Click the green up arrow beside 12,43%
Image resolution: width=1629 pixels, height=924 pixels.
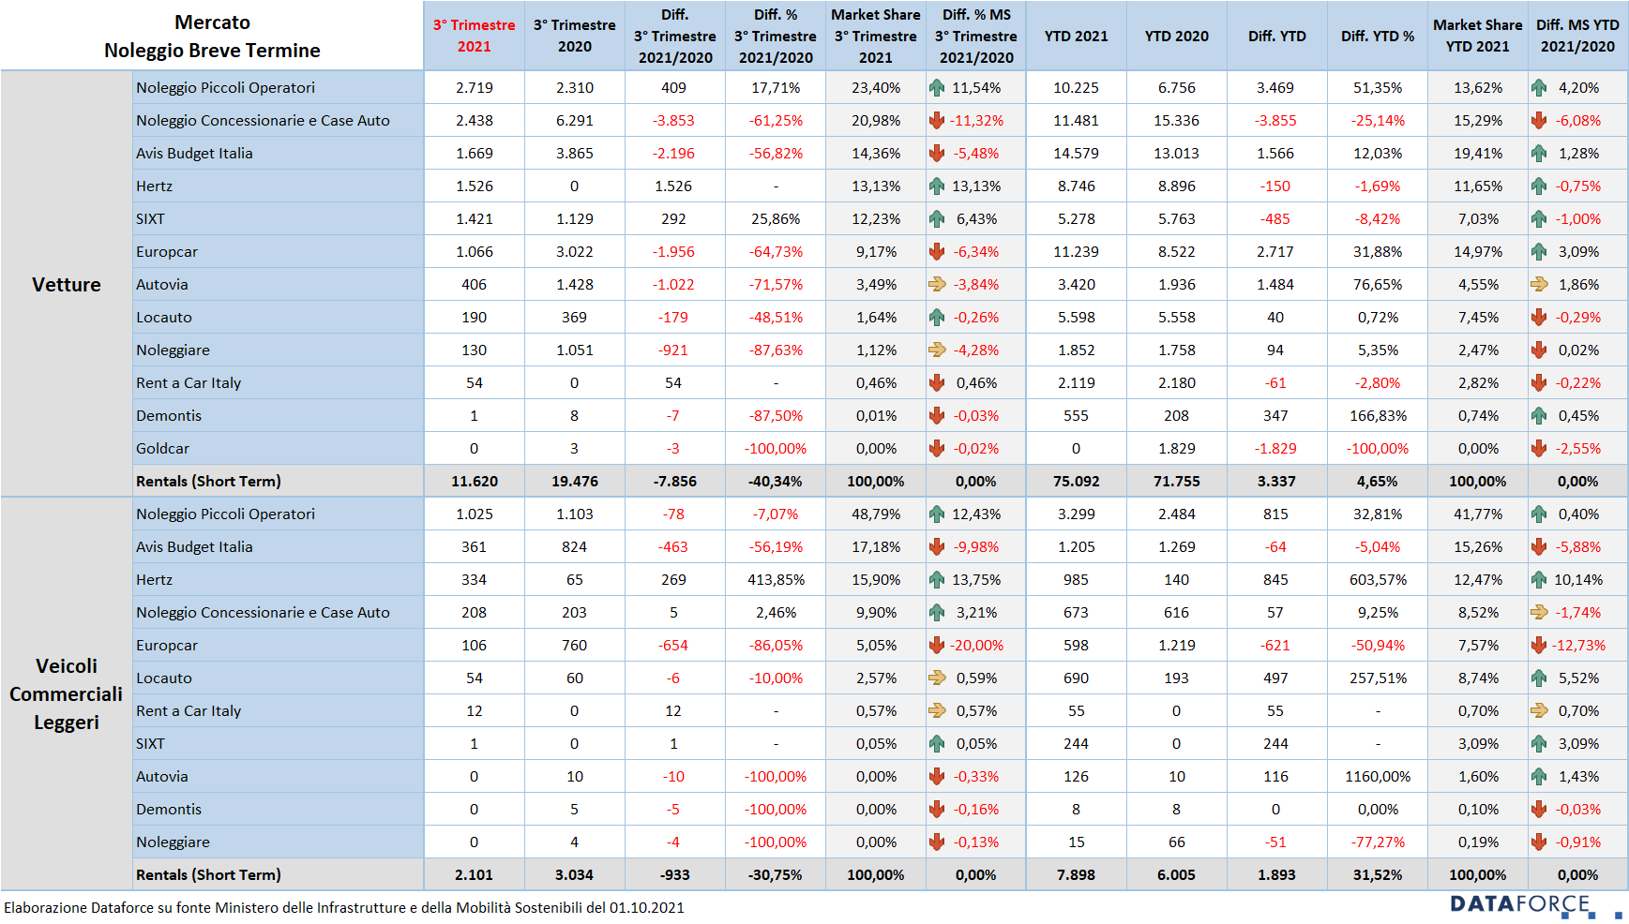(936, 514)
